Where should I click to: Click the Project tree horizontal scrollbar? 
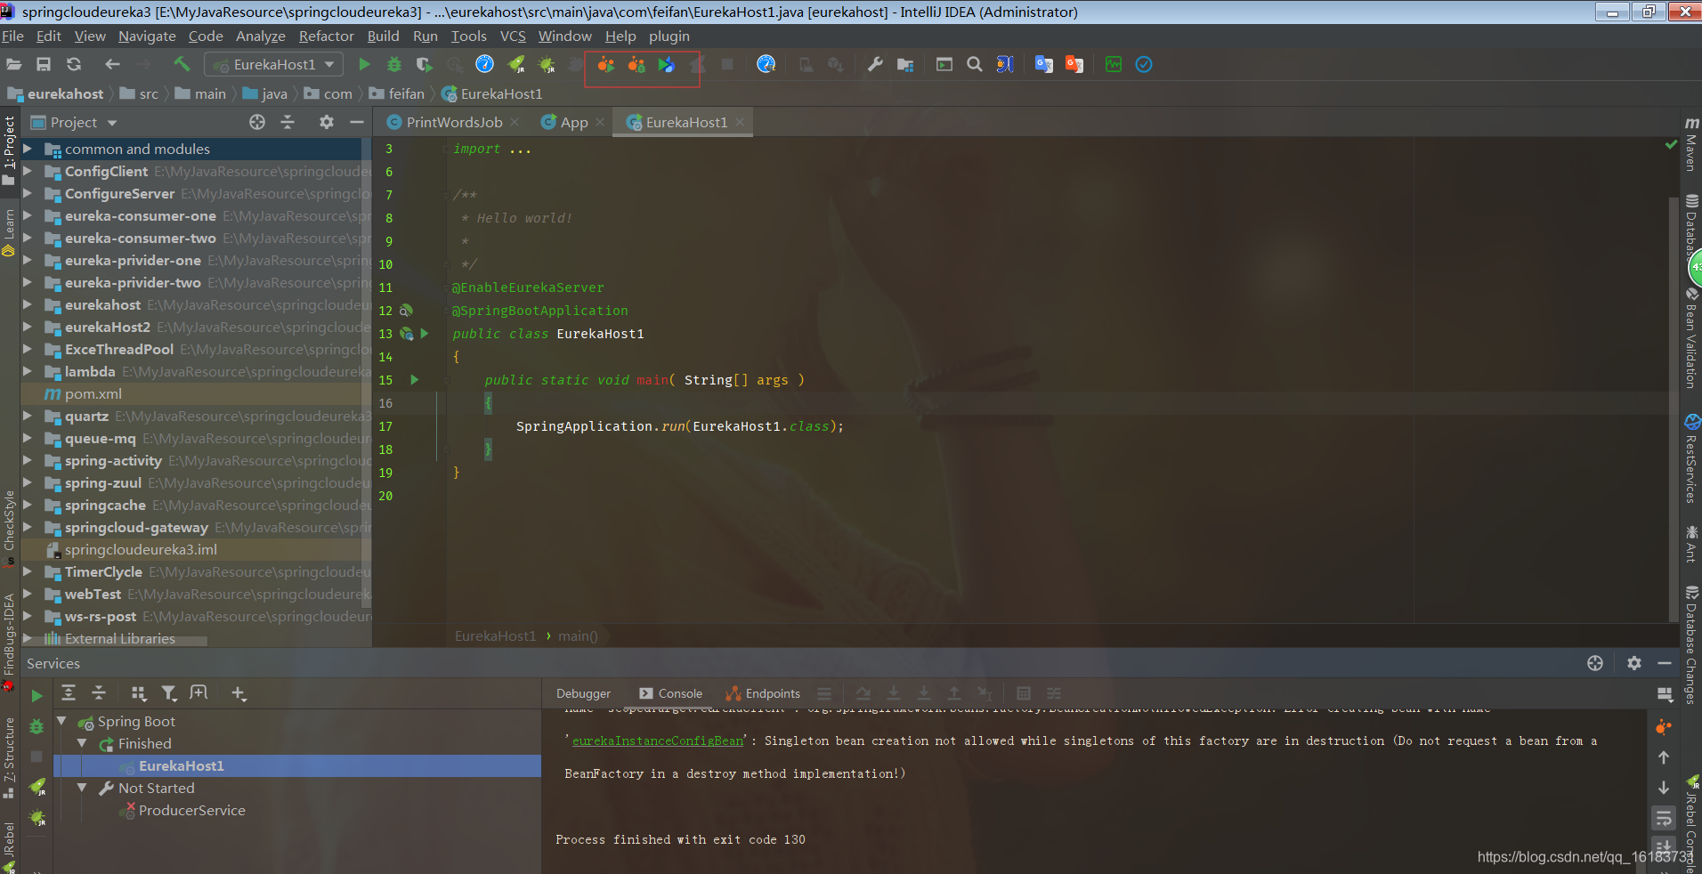[x=114, y=641]
